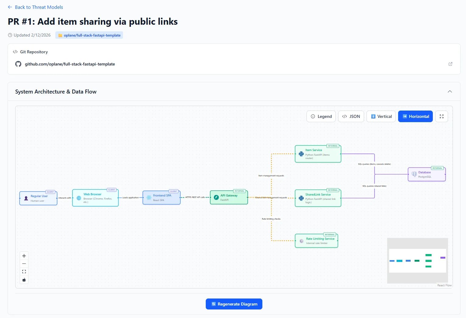Click the GitHub logo icon
This screenshot has width=466, height=318.
point(18,64)
